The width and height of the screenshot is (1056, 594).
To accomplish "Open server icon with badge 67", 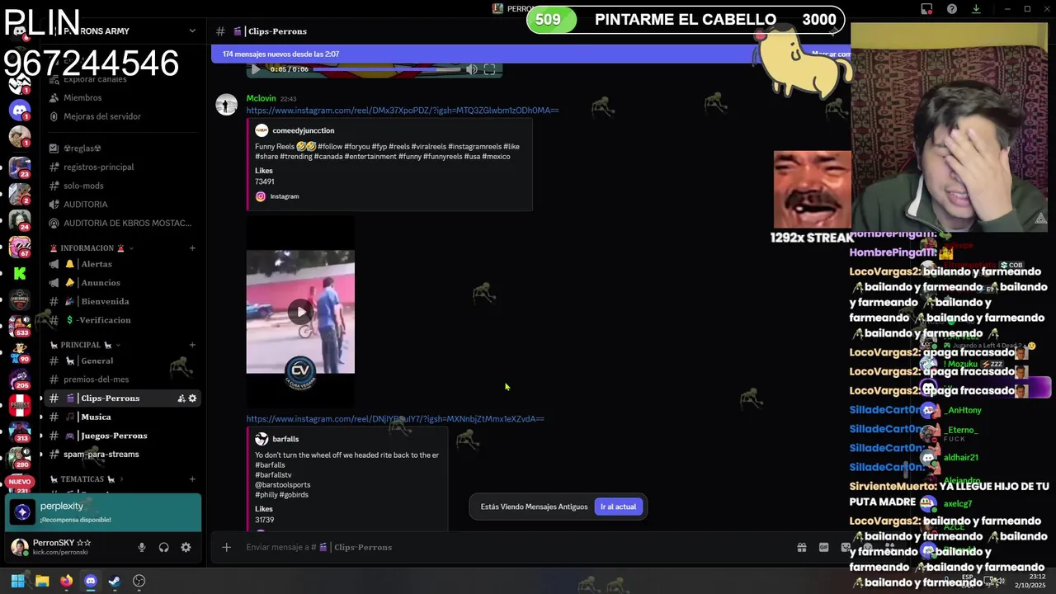I will tap(20, 246).
